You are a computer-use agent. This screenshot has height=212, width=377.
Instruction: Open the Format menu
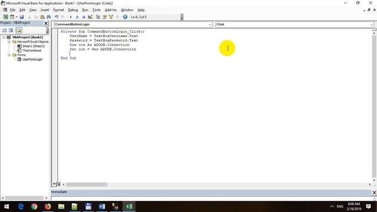58,10
